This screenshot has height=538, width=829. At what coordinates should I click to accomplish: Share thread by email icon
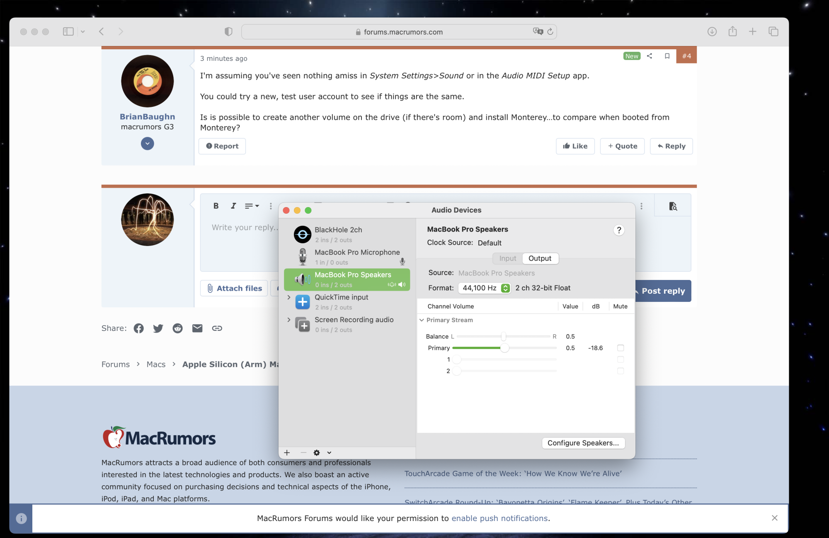[197, 328]
